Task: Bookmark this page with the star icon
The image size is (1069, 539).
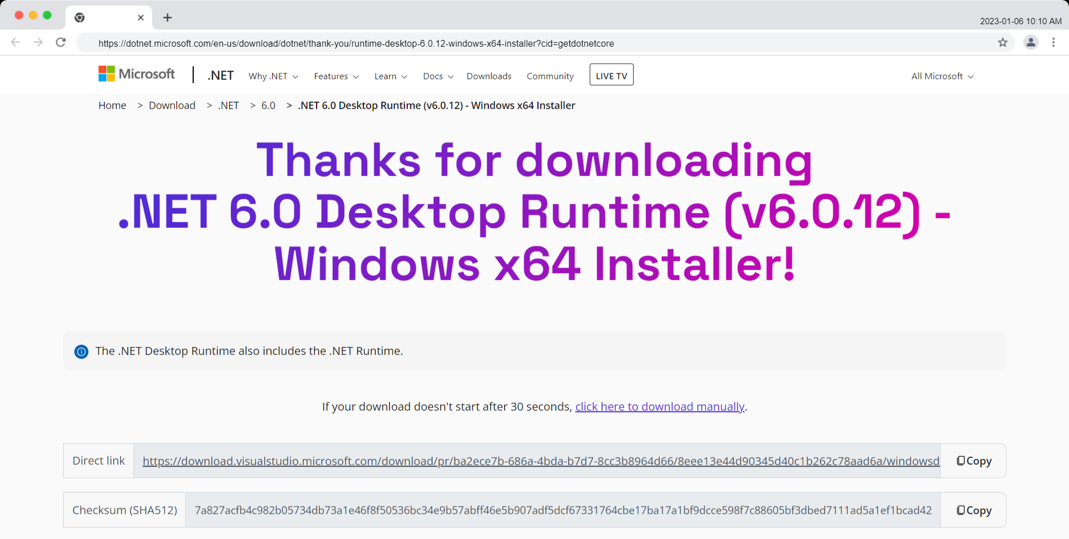Action: pos(1003,42)
